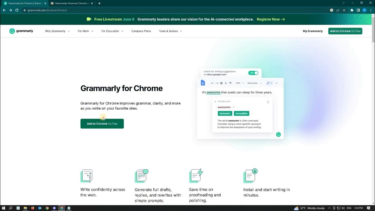The width and height of the screenshot is (375, 211).
Task: Open My Grammarly
Action: point(313,31)
